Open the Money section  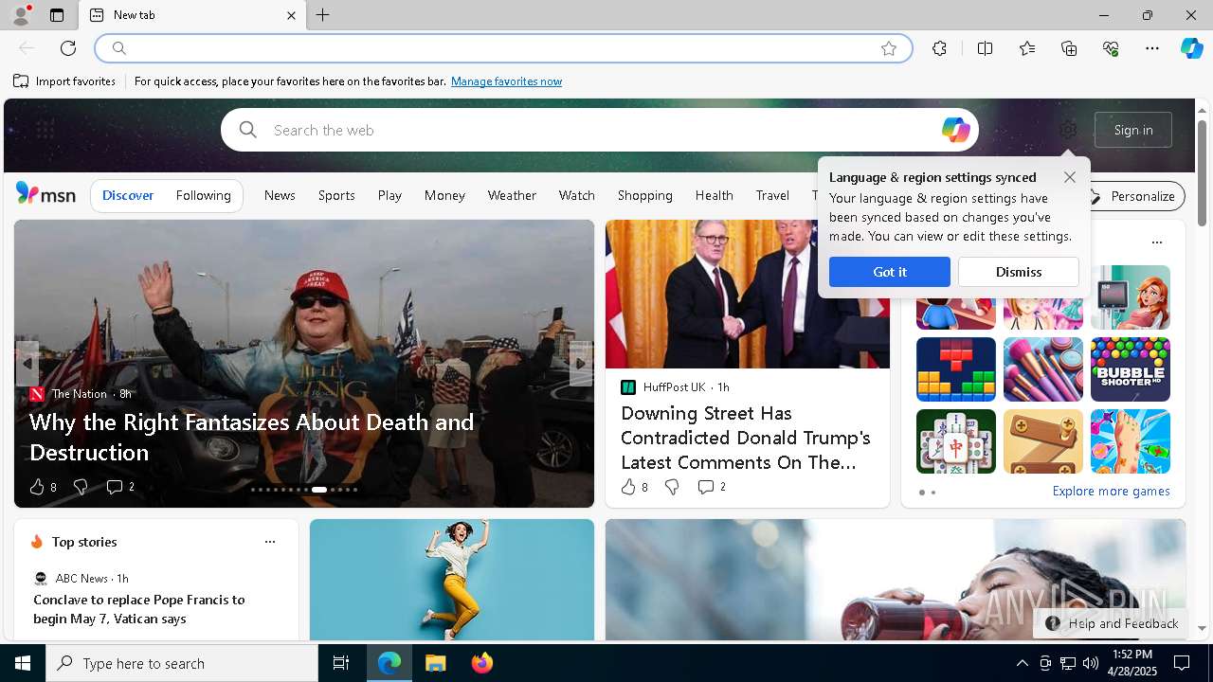click(444, 195)
